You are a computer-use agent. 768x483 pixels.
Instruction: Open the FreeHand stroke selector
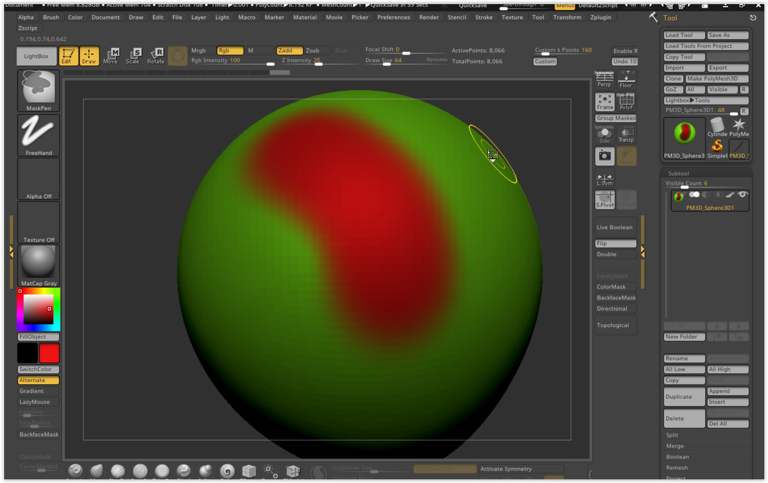click(38, 135)
